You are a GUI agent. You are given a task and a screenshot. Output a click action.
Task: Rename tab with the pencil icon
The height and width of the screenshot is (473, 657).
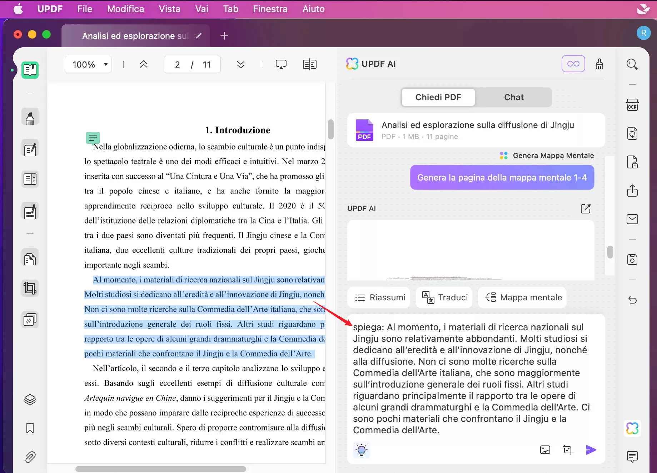[x=199, y=36]
